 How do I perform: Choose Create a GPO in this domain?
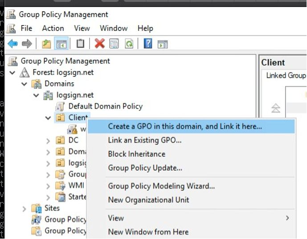pyautogui.click(x=191, y=126)
